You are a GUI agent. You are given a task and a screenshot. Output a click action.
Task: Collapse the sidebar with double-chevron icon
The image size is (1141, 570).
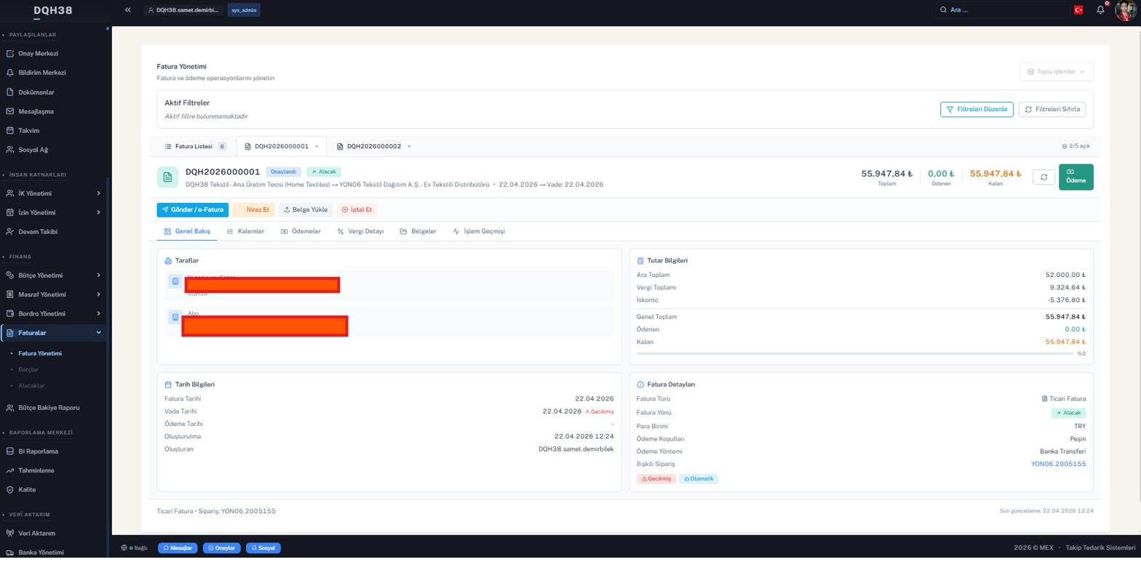coord(127,10)
